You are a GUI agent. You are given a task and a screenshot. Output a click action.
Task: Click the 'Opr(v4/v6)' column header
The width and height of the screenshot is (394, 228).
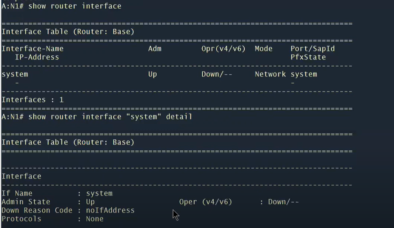[x=223, y=49]
